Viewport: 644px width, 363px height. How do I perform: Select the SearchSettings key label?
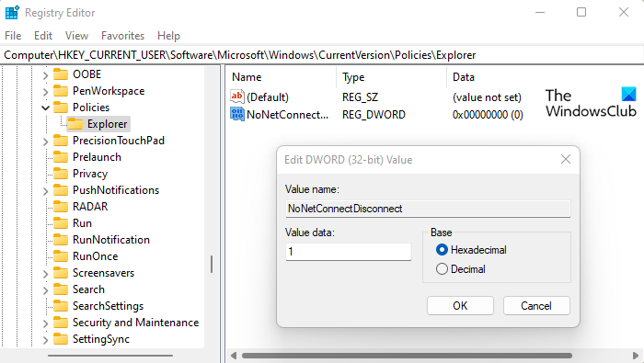(x=108, y=306)
